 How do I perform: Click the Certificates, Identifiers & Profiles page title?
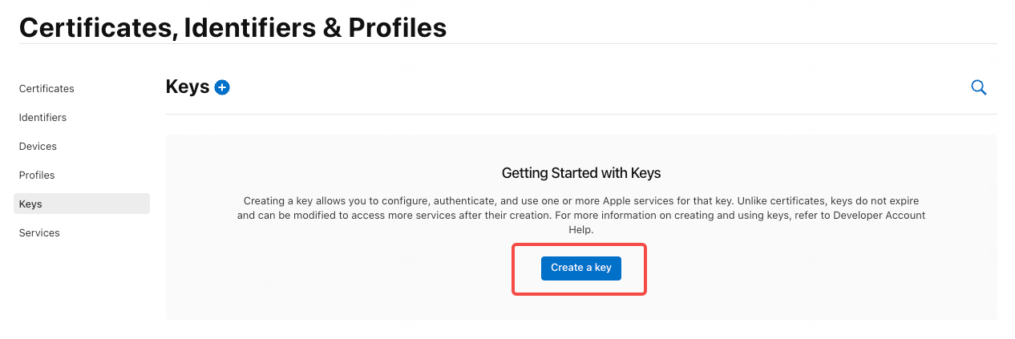tap(233, 27)
